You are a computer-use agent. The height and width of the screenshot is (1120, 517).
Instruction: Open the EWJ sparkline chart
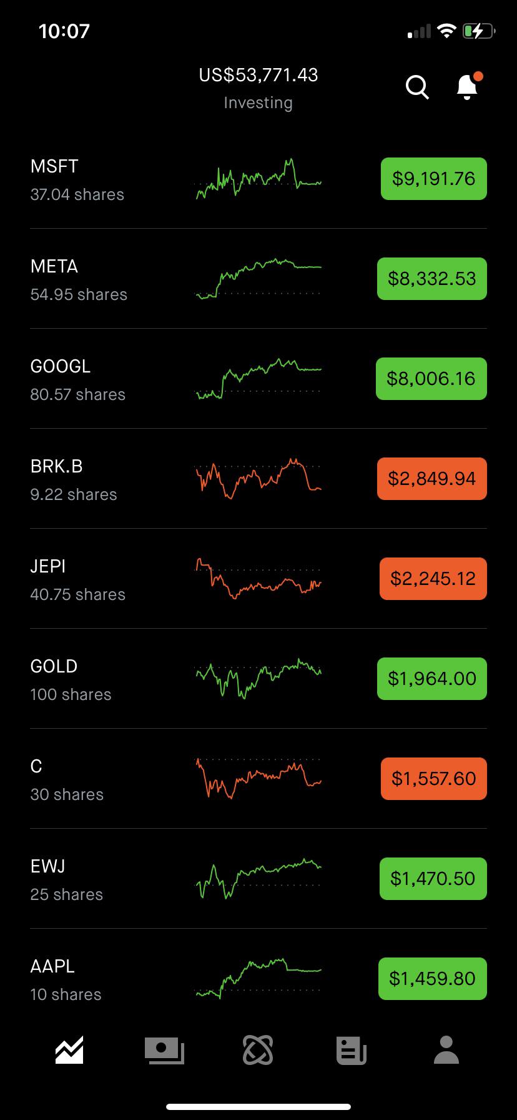[x=258, y=878]
